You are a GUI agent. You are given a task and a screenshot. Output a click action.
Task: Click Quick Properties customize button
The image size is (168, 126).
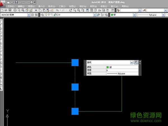pyautogui.click(x=136, y=62)
